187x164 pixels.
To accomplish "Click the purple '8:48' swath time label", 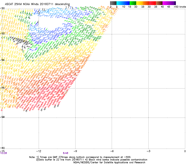I will point(66,153).
